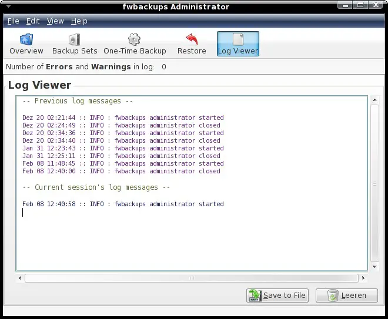This screenshot has height=319, width=388.
Task: Click the horizontal scrollbar left arrow
Action: [x=20, y=278]
